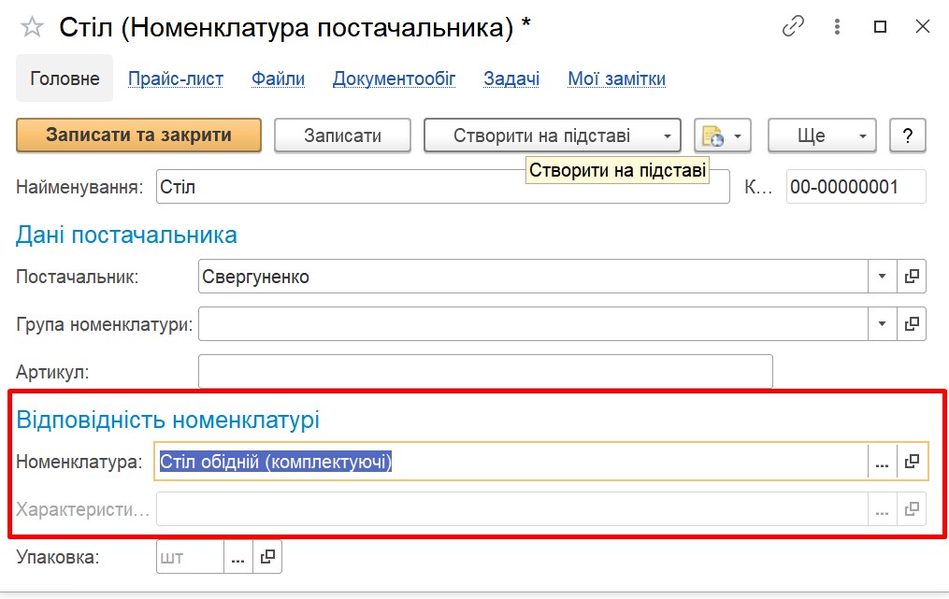This screenshot has height=599, width=949.
Task: Choose Номенклатура via ellipsis button
Action: (883, 463)
